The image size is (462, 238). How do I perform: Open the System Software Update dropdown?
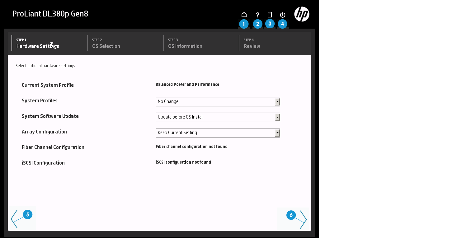tap(218, 117)
